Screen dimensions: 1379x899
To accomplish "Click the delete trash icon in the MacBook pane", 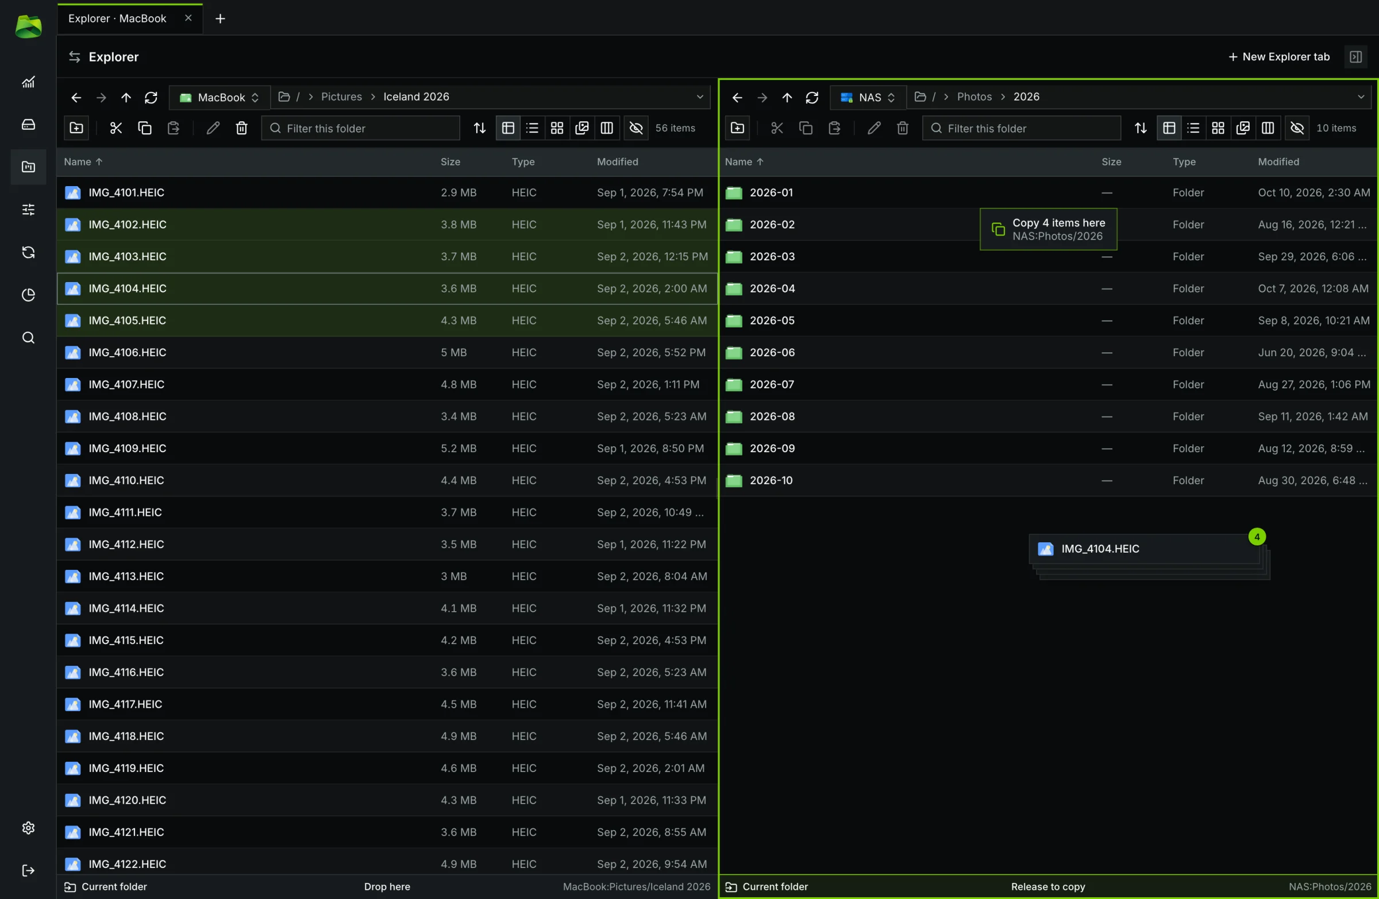I will pyautogui.click(x=242, y=128).
